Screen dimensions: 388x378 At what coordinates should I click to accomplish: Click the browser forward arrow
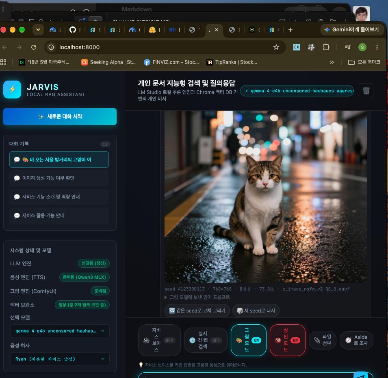point(19,47)
